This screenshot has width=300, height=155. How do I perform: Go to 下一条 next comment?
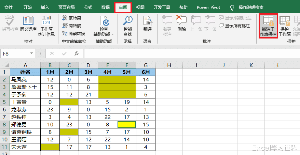[210, 24]
